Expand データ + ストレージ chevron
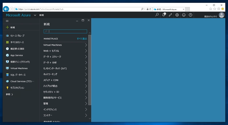Viewport: 228px width, 125px height. click(86, 57)
